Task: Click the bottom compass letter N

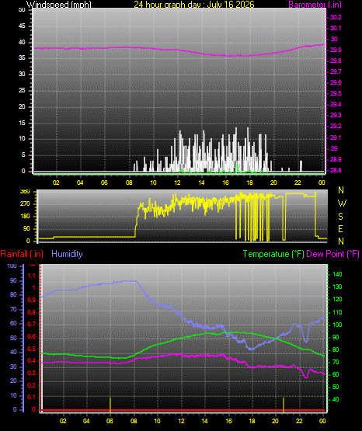Action: coord(341,242)
